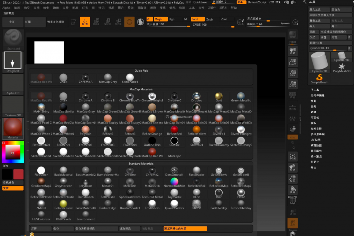Pick the MatCap Gorilla material
Screen dimensions: 354x236
pyautogui.click(x=63, y=108)
